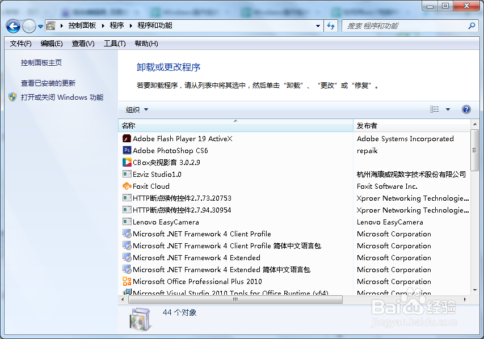This screenshot has height=339, width=484.
Task: Open the 查看(V) menu
Action: [83, 44]
